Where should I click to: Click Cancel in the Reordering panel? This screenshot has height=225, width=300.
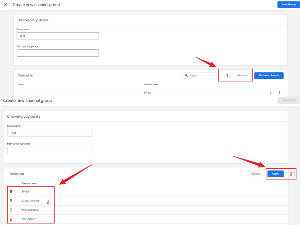255,173
